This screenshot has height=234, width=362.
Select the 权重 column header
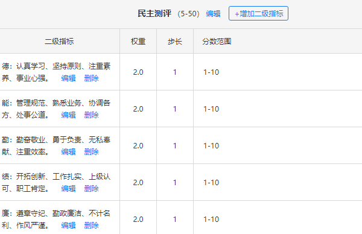[138, 42]
